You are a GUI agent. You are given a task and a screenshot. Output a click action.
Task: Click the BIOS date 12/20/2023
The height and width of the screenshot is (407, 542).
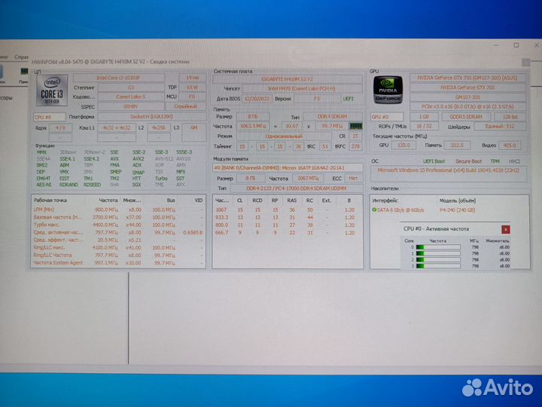(257, 99)
